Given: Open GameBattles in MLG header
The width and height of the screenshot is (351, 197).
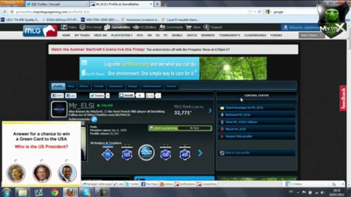Looking at the screenshot, I should (117, 27).
